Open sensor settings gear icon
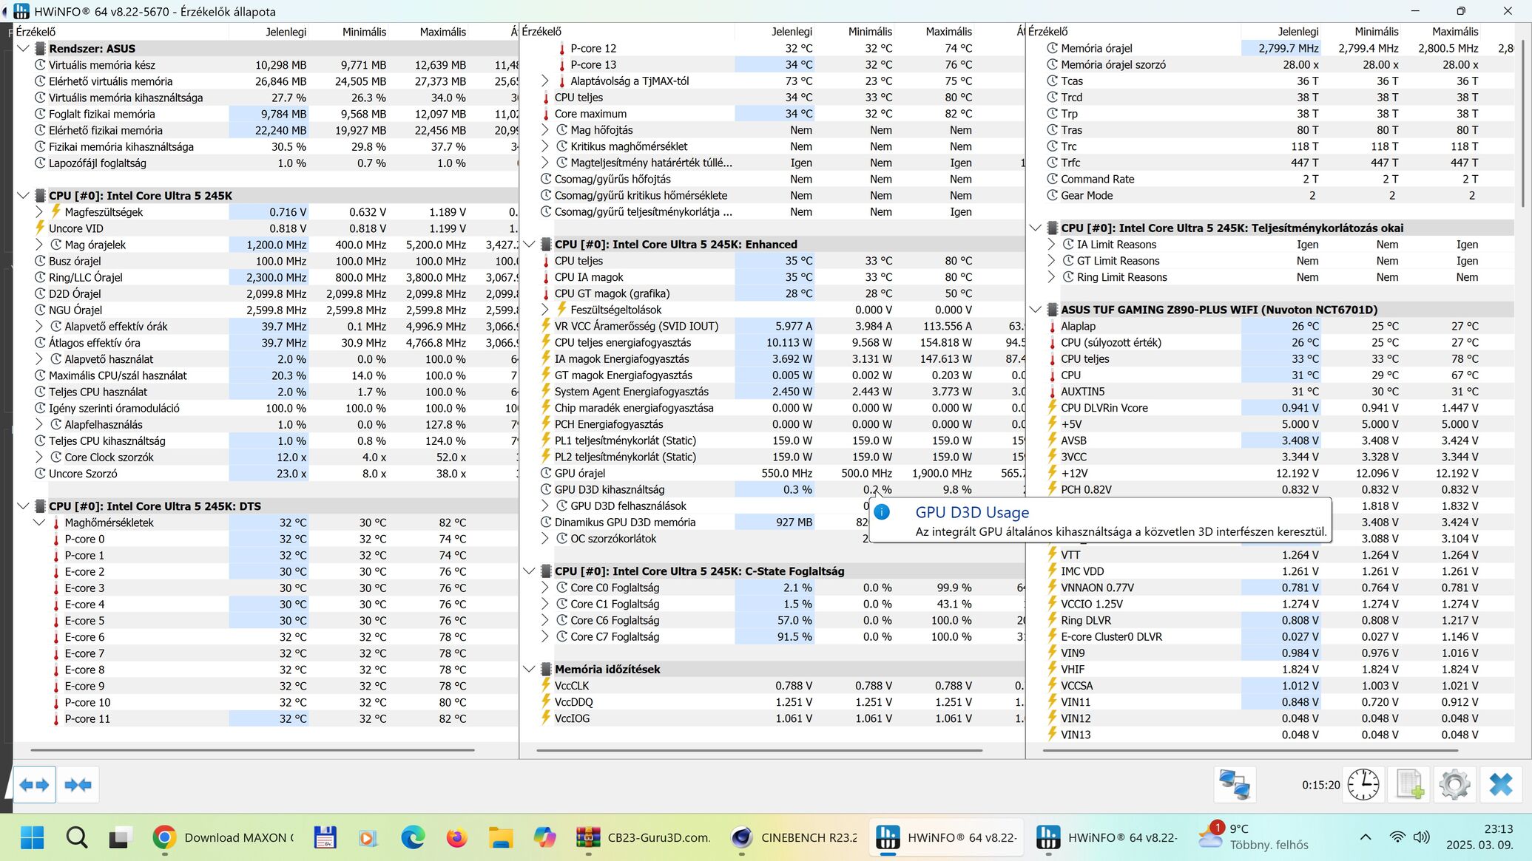Viewport: 1532px width, 861px height. [1454, 785]
